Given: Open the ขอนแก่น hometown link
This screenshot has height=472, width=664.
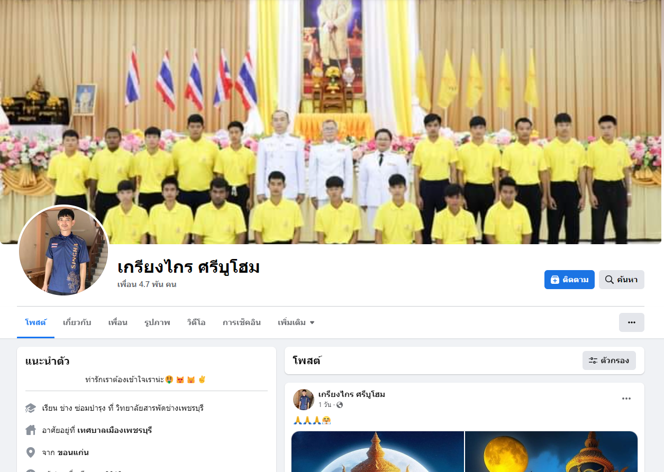Looking at the screenshot, I should pos(73,452).
